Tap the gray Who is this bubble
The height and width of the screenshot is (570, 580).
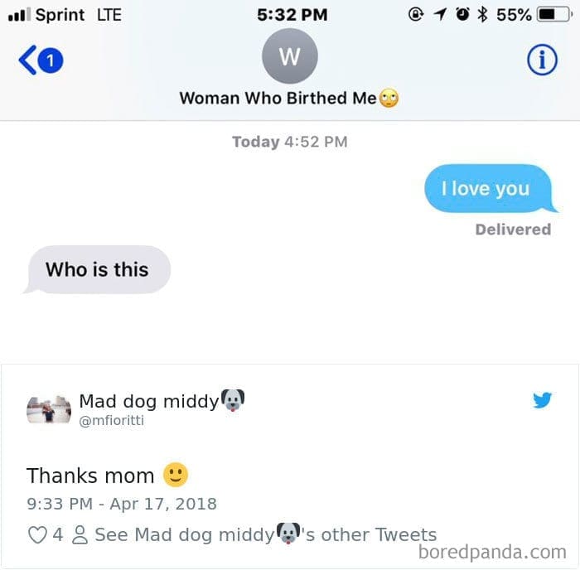tap(97, 269)
